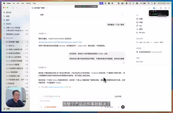Image resolution: width=173 pixels, height=113 pixels.
Task: Open the dropdown chevron beside blue app icon
Action: (x=157, y=8)
